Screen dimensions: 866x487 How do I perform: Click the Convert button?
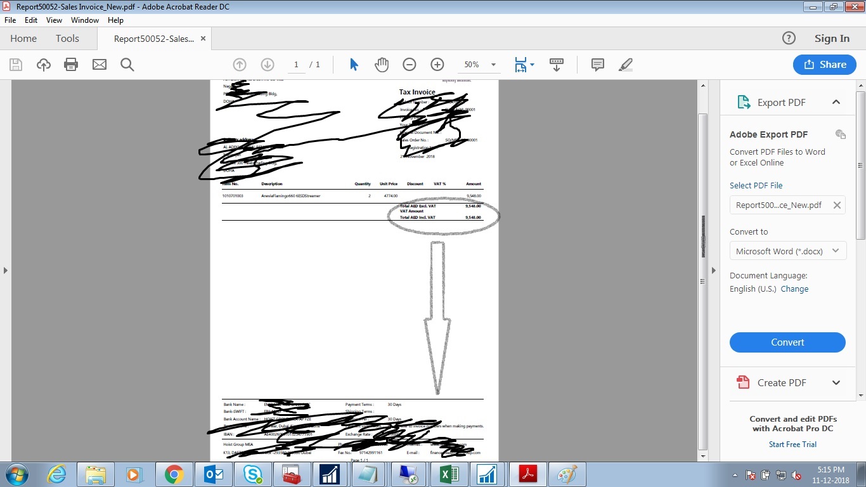pyautogui.click(x=787, y=342)
